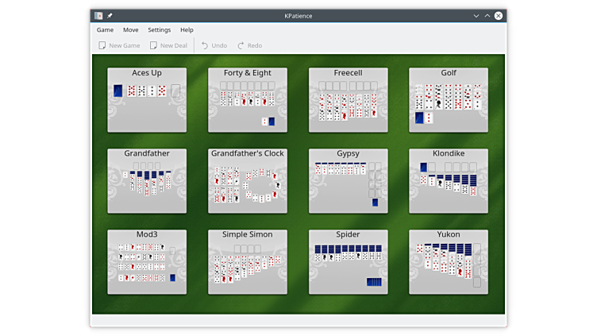This screenshot has height=336, width=597.
Task: Pick the Golf game tile
Action: (x=449, y=100)
